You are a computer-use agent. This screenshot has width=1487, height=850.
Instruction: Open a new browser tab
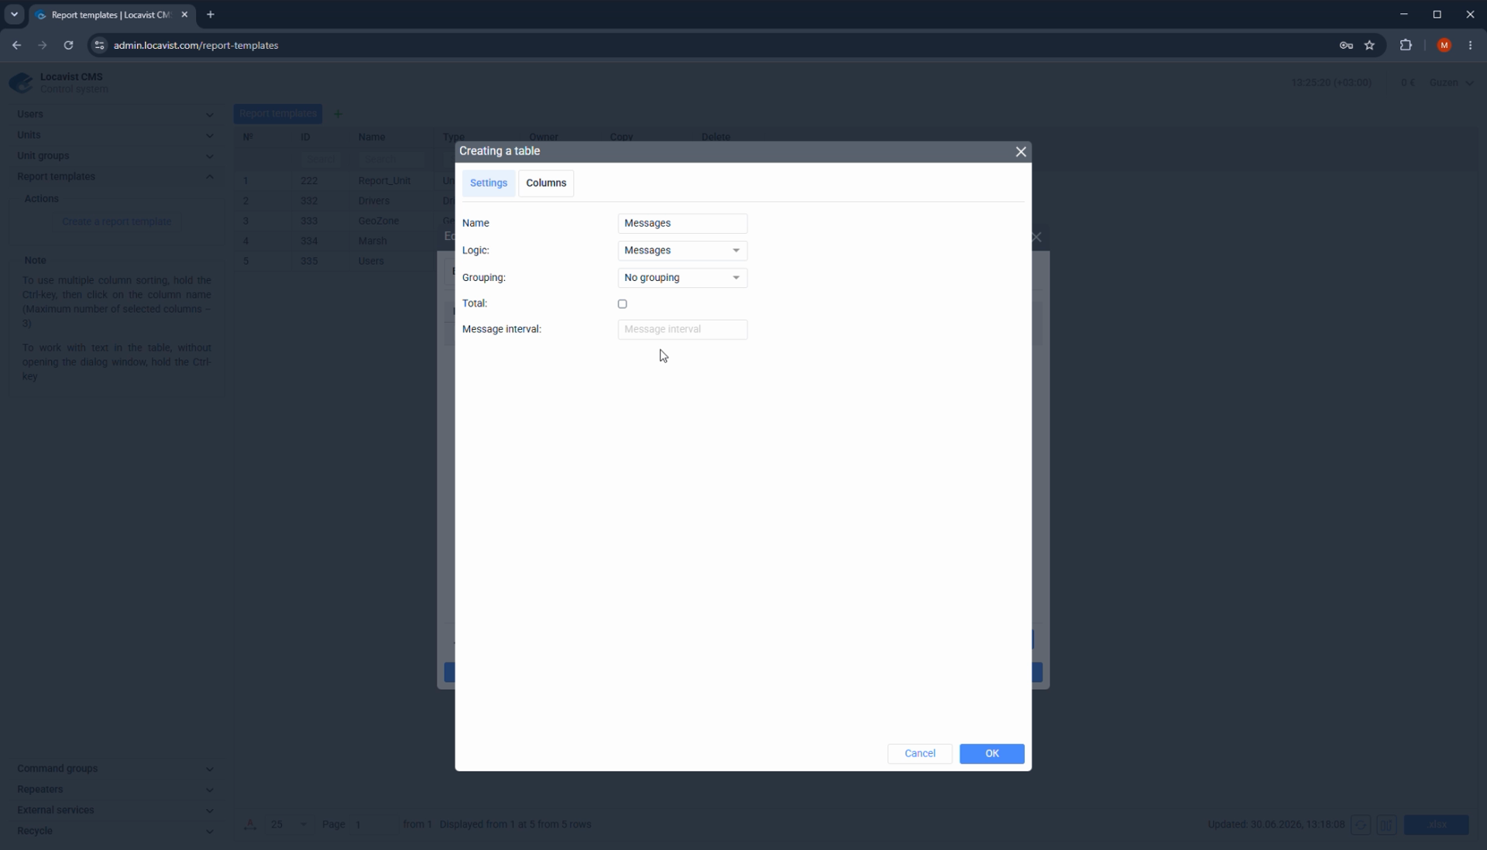point(211,15)
